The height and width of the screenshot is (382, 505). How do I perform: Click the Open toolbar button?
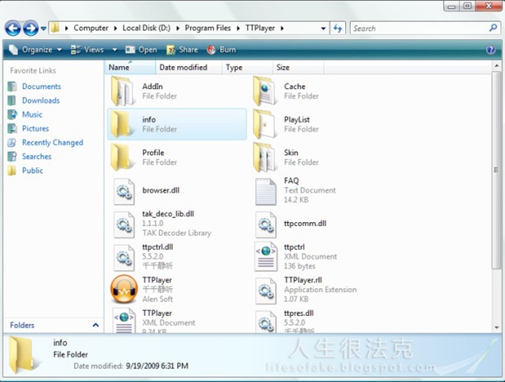pos(141,49)
